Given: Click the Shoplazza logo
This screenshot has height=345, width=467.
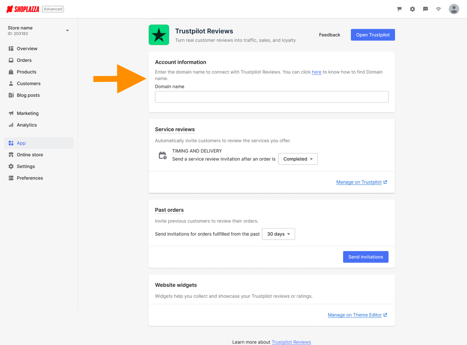Looking at the screenshot, I should (x=23, y=9).
